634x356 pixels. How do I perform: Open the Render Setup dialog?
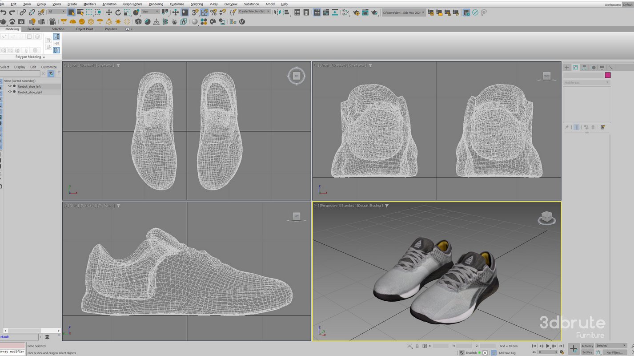[356, 13]
